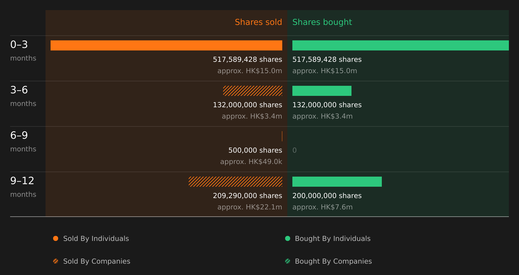Click the approx. HK$49.0k amount
This screenshot has height=275, width=519.
pyautogui.click(x=251, y=162)
